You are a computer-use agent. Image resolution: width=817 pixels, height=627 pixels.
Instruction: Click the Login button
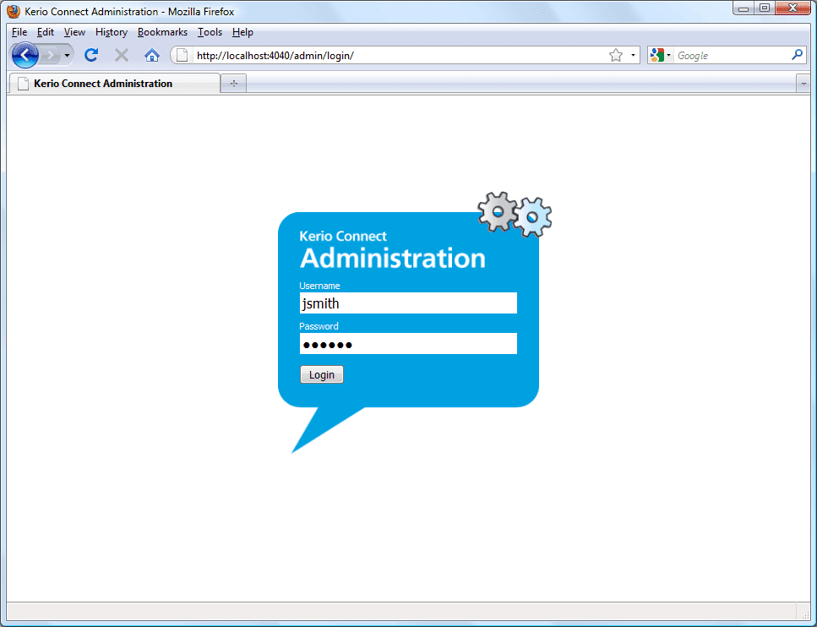[x=322, y=374]
